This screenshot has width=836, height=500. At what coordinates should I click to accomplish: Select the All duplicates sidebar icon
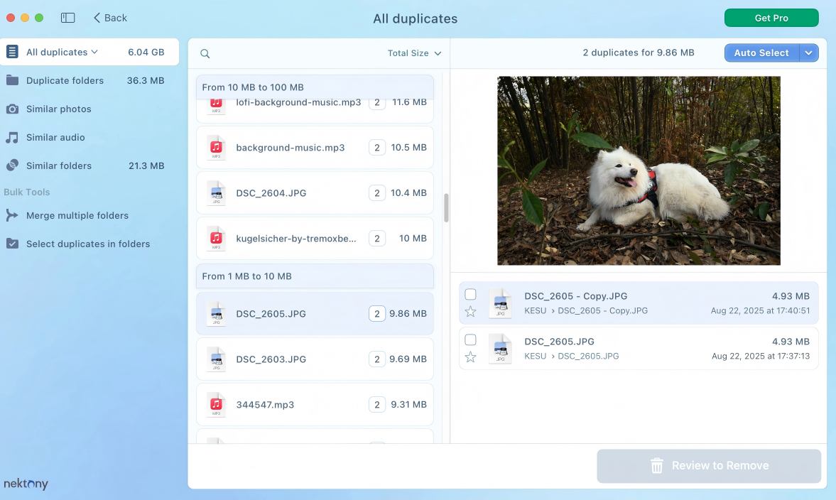(x=11, y=51)
